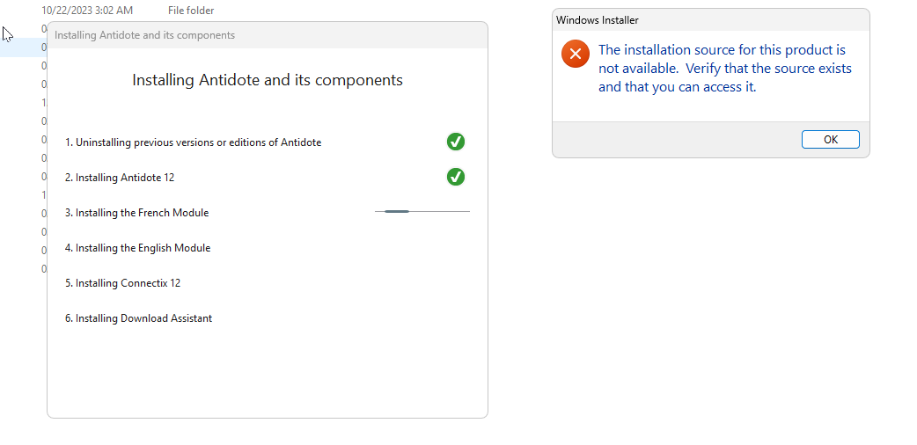Click the green checkmark beside Installing Antidote 12
The image size is (917, 445).
[x=456, y=177]
